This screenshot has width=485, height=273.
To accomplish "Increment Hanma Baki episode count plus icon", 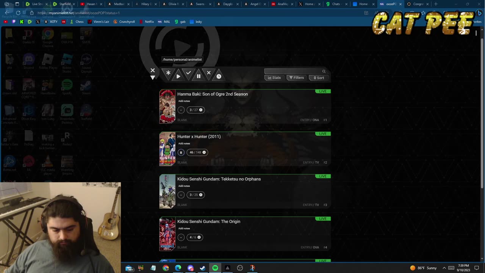I will pyautogui.click(x=201, y=110).
